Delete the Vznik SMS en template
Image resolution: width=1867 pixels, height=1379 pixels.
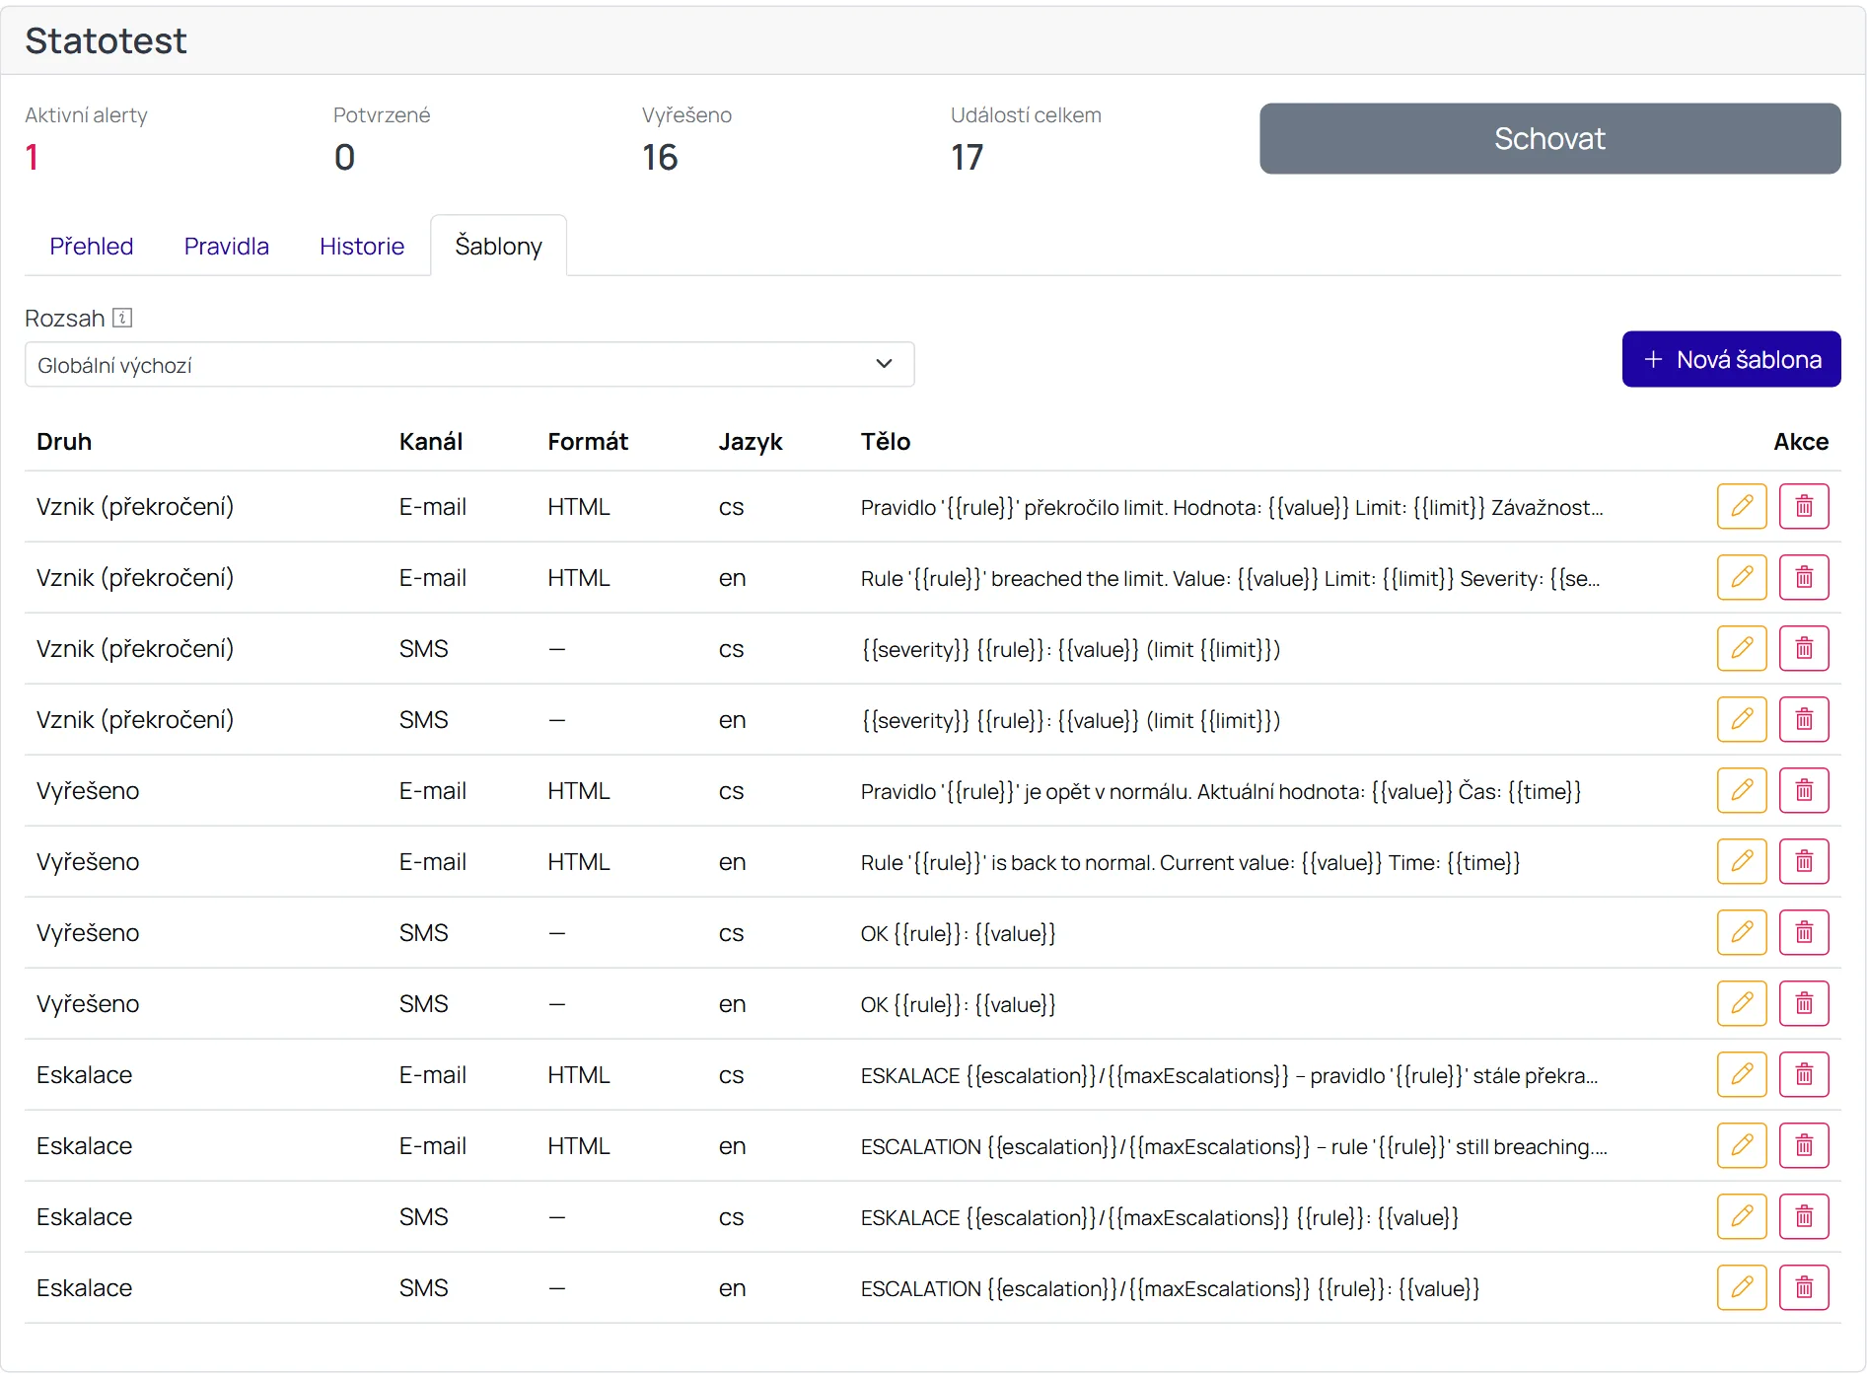click(1803, 719)
